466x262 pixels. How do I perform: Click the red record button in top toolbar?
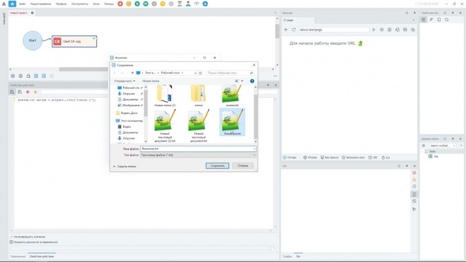[x=120, y=4]
